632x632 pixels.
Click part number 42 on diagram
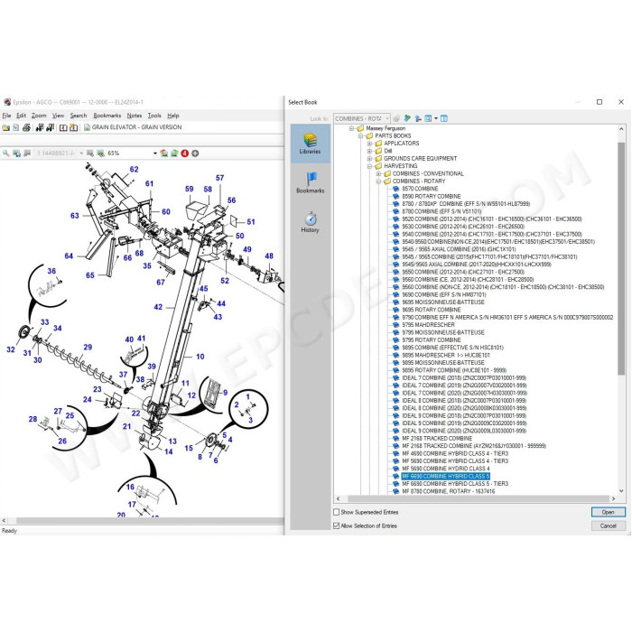(x=158, y=307)
